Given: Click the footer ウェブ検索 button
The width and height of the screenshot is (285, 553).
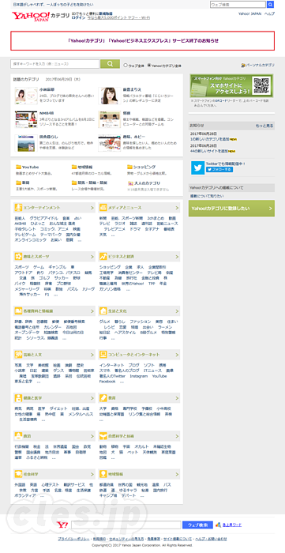Looking at the screenshot, I should coord(197,525).
